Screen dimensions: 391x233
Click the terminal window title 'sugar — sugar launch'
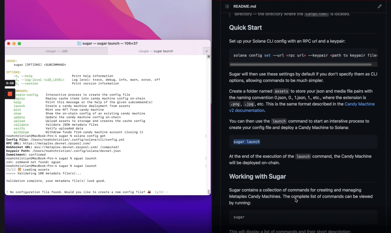click(110, 43)
